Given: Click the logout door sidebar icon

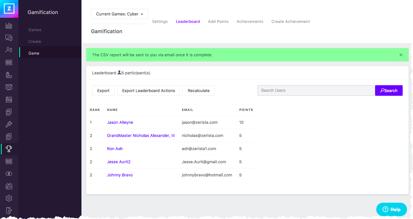Looking at the screenshot, I should 9,210.
